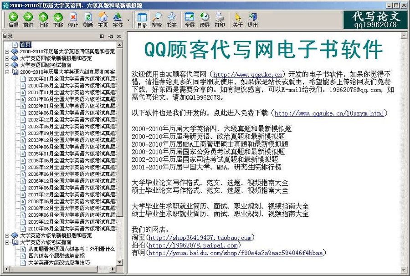Collapse 大学英语六级考试指南 node
The width and height of the screenshot is (410, 276).
click(x=7, y=242)
